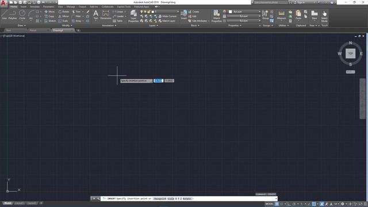Click the Leader tool
368x207 pixels.
118,16
